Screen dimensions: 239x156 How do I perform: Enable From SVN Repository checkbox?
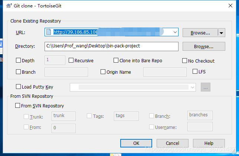click(17, 106)
